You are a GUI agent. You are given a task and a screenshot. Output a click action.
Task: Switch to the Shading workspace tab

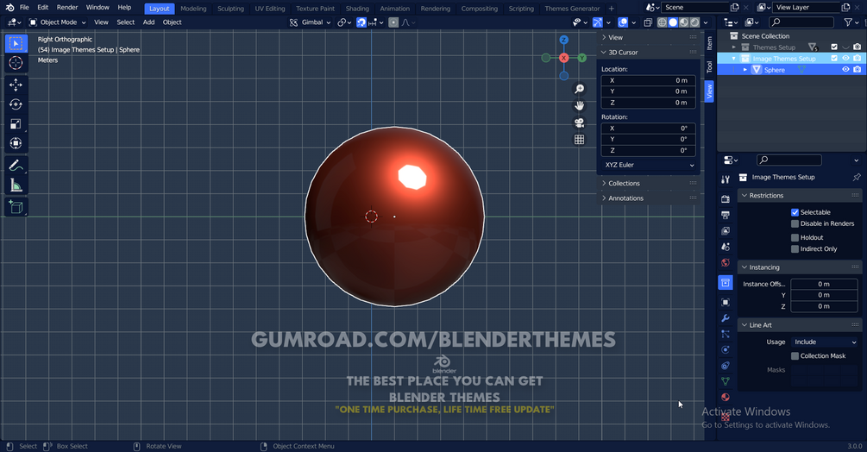coord(357,9)
